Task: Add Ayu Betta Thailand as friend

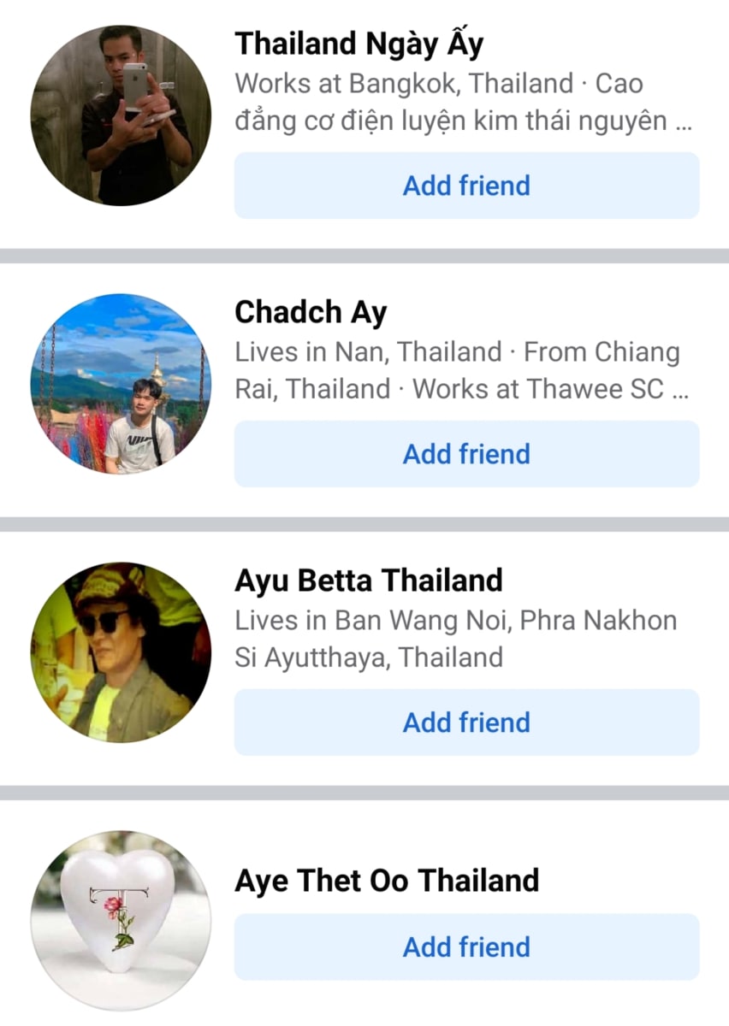Action: click(466, 722)
